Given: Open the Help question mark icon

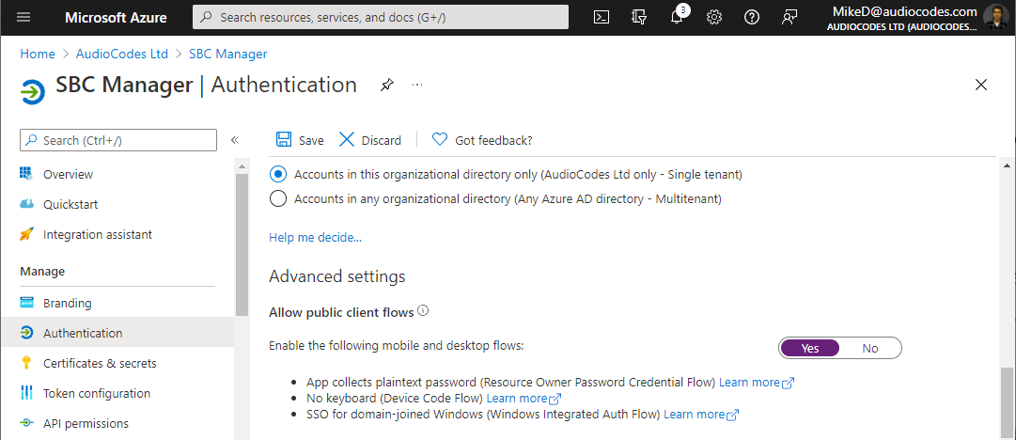Looking at the screenshot, I should coord(752,17).
